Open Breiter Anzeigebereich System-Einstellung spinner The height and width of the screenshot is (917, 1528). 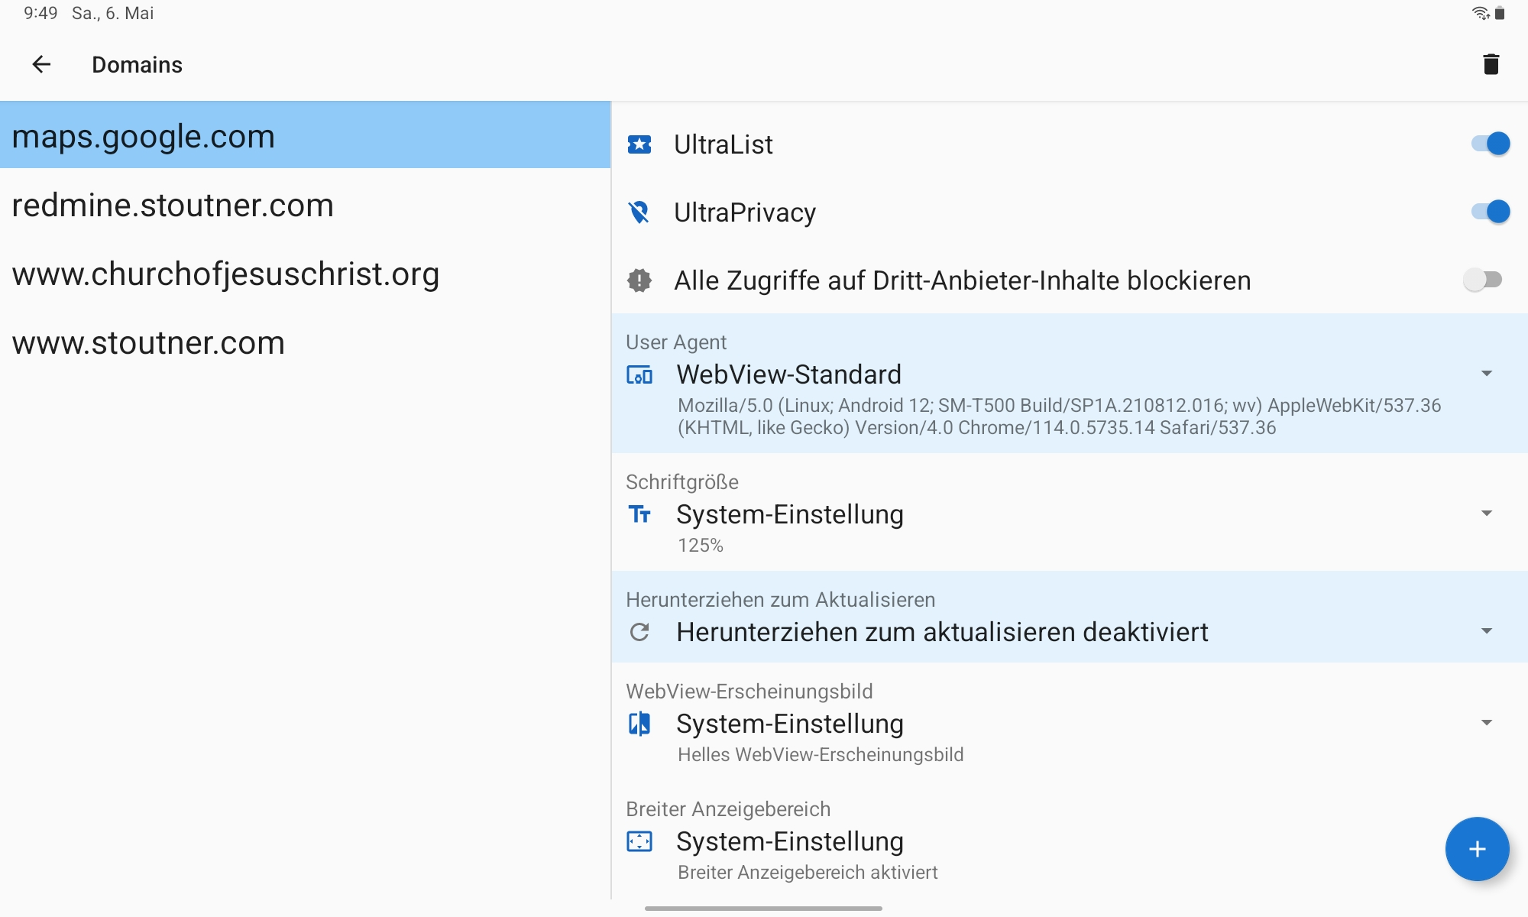coord(790,841)
